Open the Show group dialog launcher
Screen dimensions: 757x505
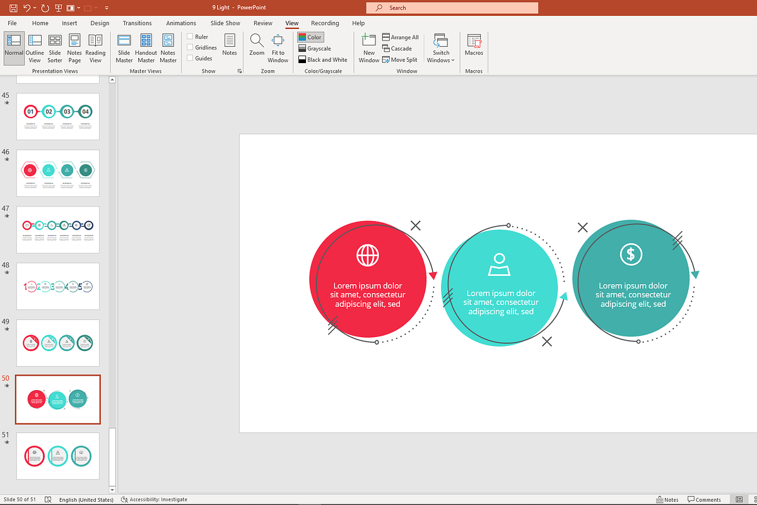point(239,71)
